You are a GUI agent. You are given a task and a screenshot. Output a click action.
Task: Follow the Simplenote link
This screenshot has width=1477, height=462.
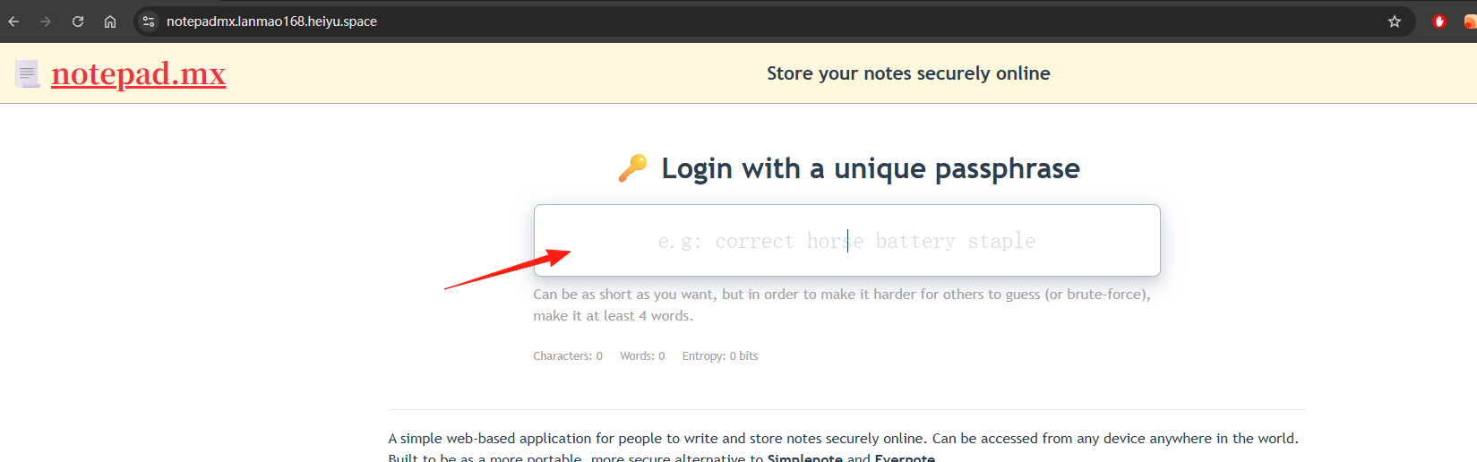point(805,458)
